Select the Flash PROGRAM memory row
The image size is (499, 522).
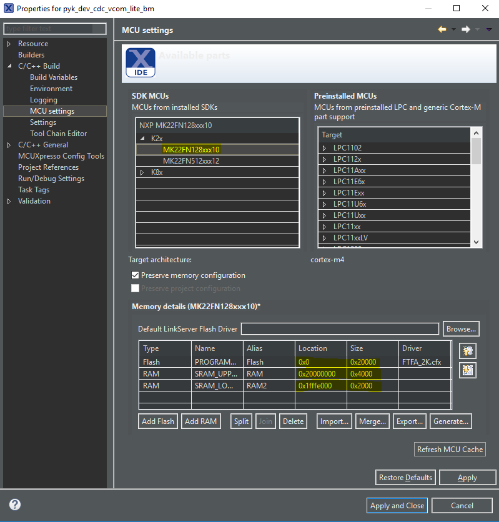(295, 362)
